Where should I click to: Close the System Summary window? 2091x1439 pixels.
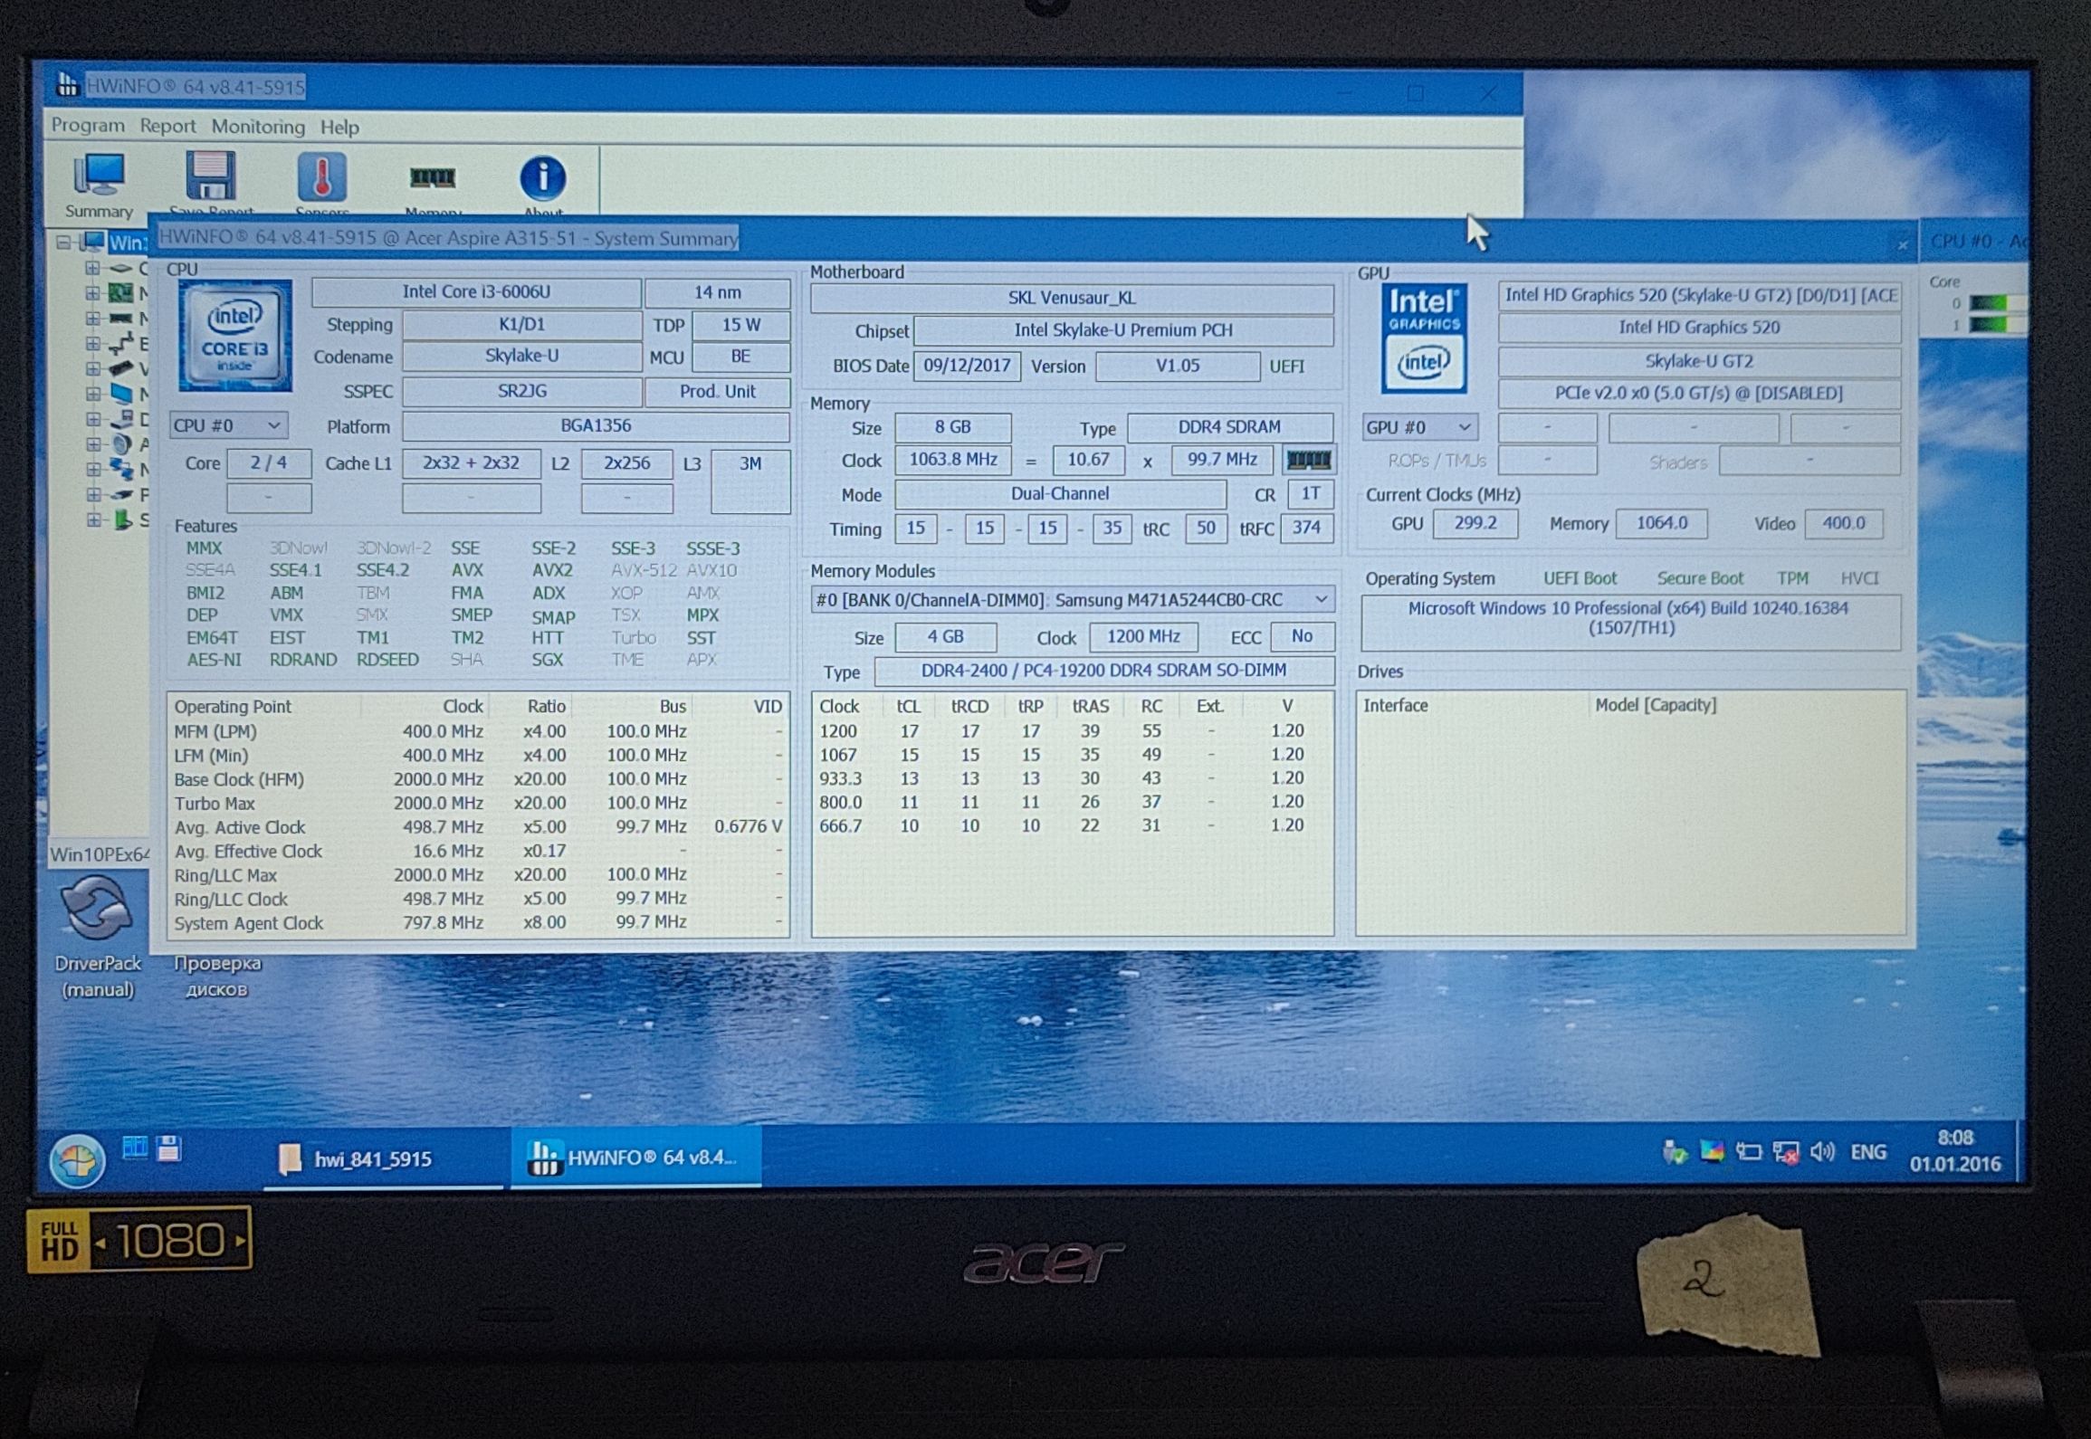coord(1902,244)
